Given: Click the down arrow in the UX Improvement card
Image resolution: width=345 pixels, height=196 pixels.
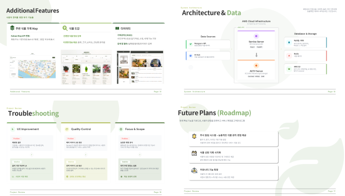Looking at the screenshot, I should (32, 155).
